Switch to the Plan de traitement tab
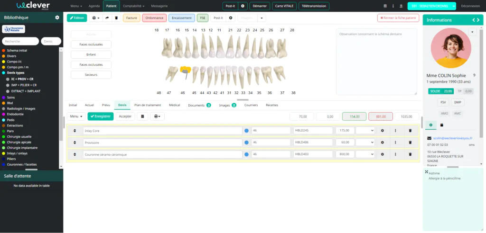 [148, 105]
